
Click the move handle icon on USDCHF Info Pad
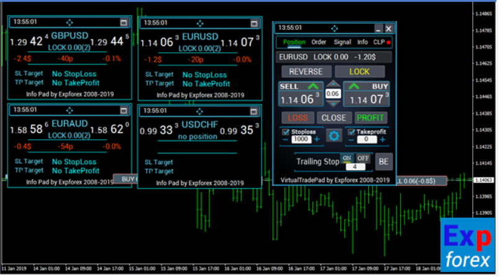(200, 111)
